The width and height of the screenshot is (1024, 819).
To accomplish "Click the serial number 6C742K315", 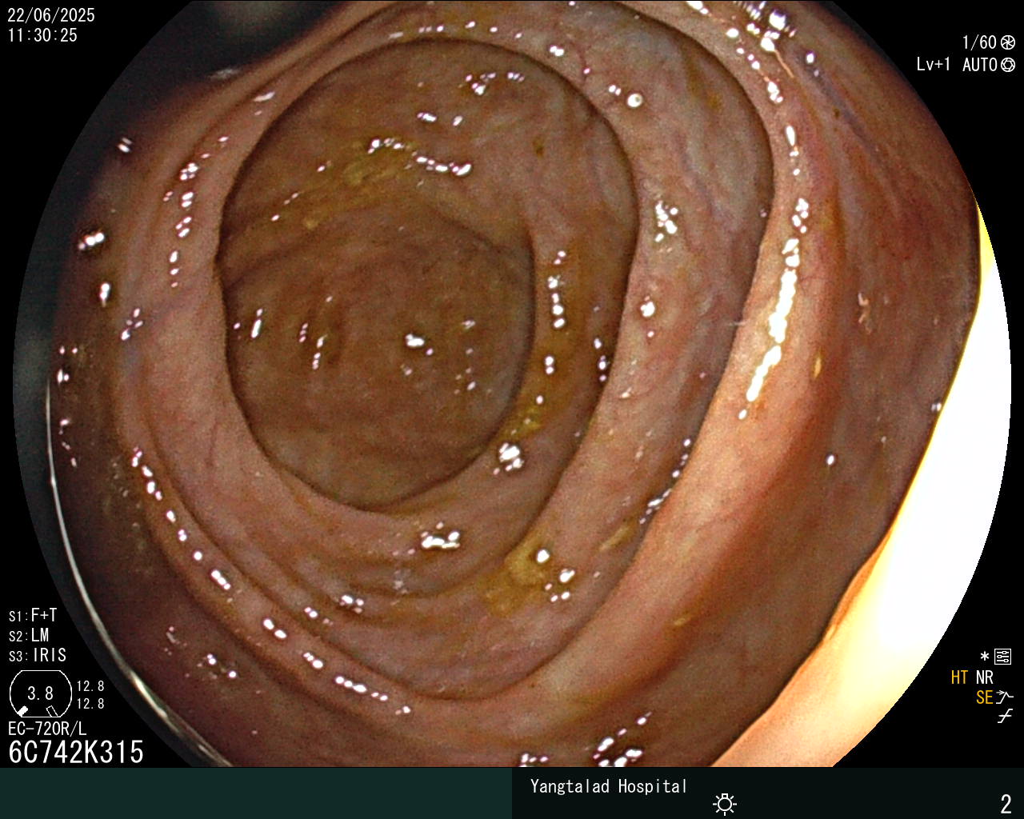I will [x=76, y=752].
